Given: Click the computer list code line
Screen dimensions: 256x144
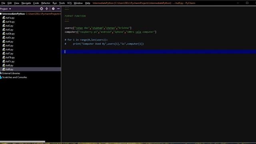Looking at the screenshot, I should click(x=110, y=32).
